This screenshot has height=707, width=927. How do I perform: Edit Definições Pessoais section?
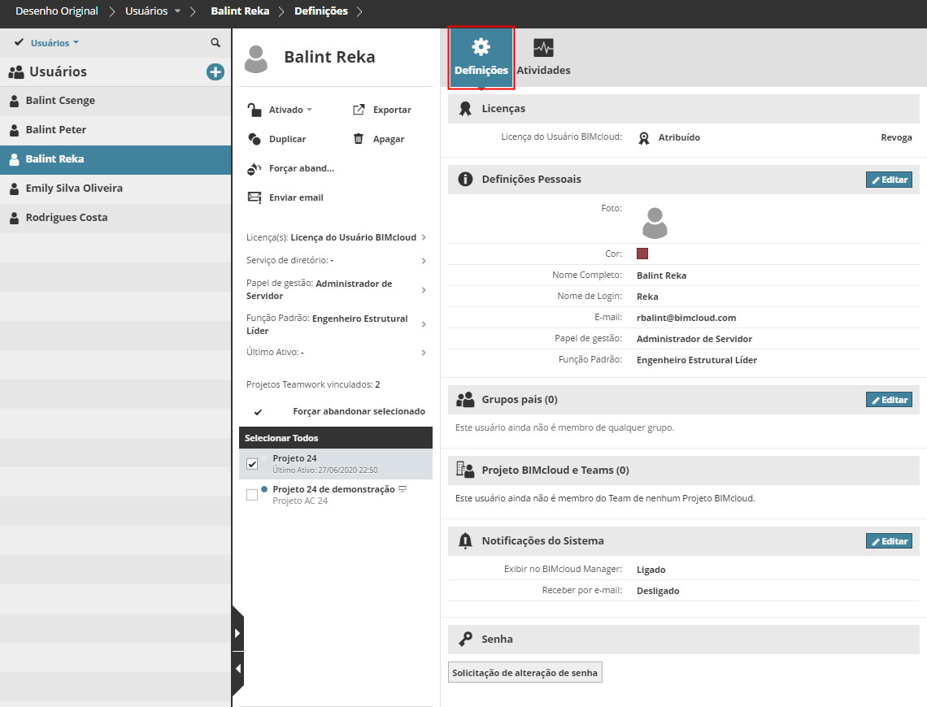point(889,180)
